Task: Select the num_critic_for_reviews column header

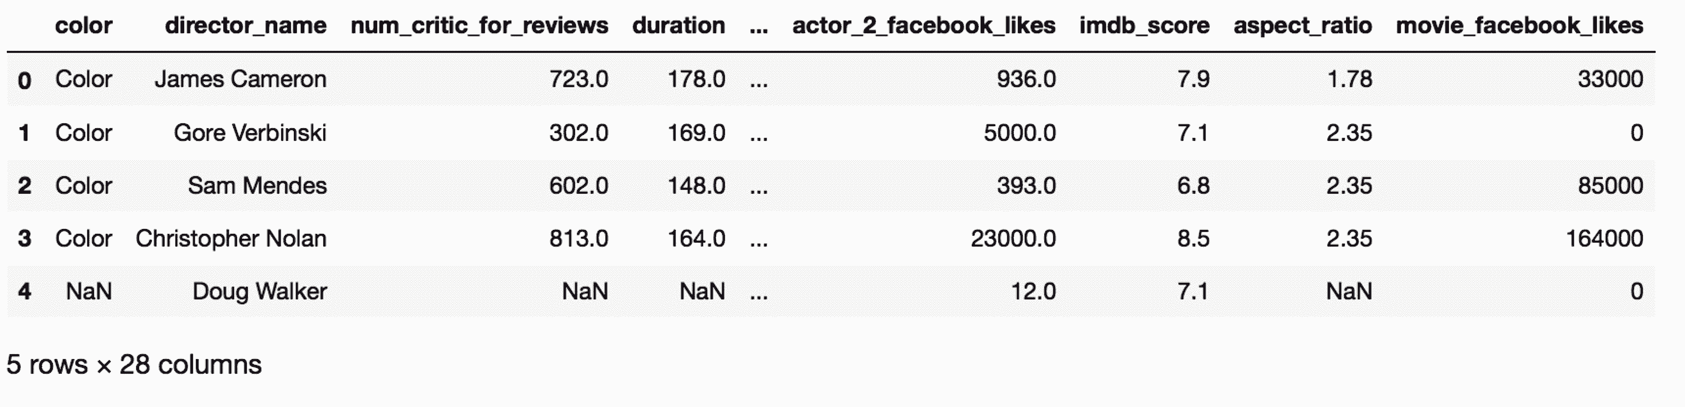Action: tap(480, 26)
